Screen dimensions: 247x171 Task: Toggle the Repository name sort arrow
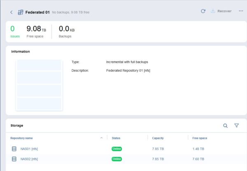click(x=101, y=138)
